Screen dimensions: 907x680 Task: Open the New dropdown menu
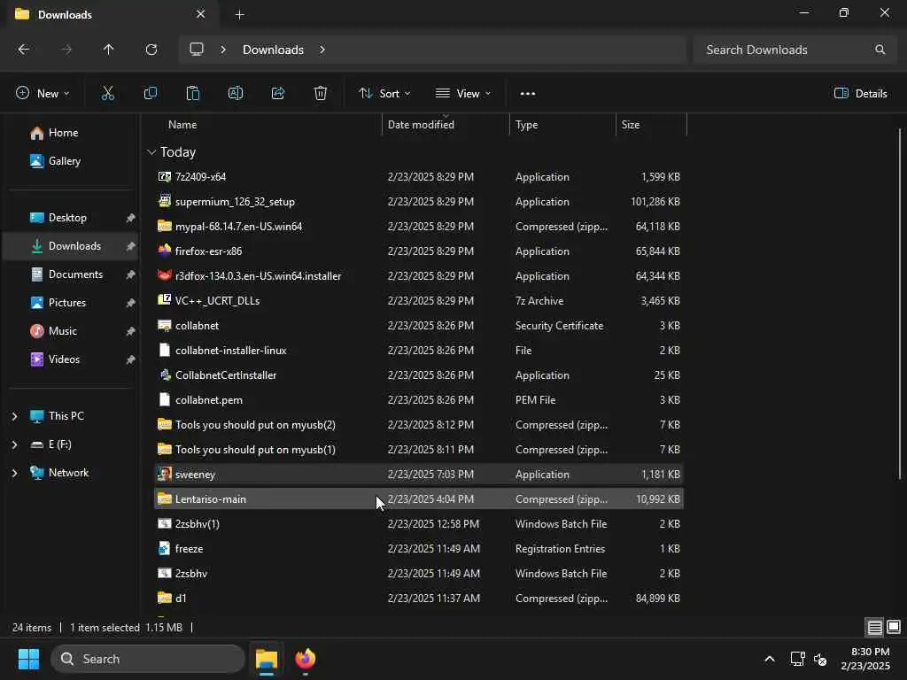pos(43,93)
